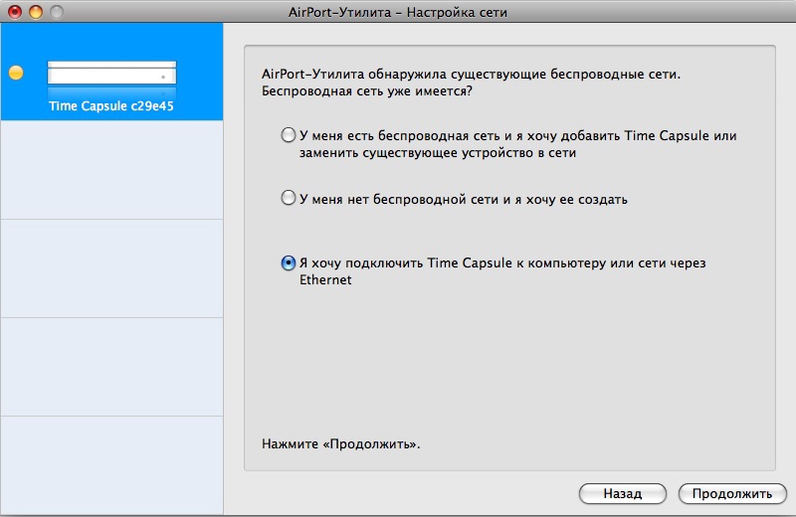Click the first empty sidebar row below Time Capsule
The height and width of the screenshot is (517, 796).
[111, 170]
